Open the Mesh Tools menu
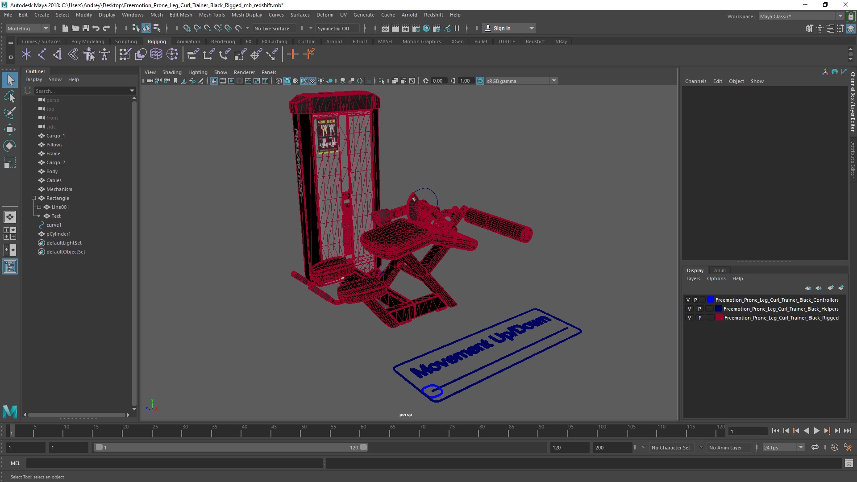This screenshot has height=482, width=857. coord(212,15)
